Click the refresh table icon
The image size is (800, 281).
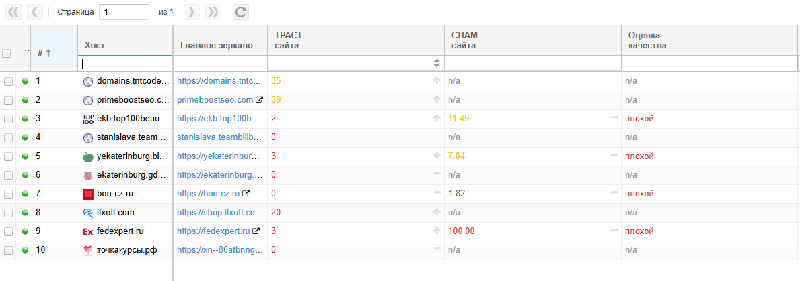(x=241, y=12)
